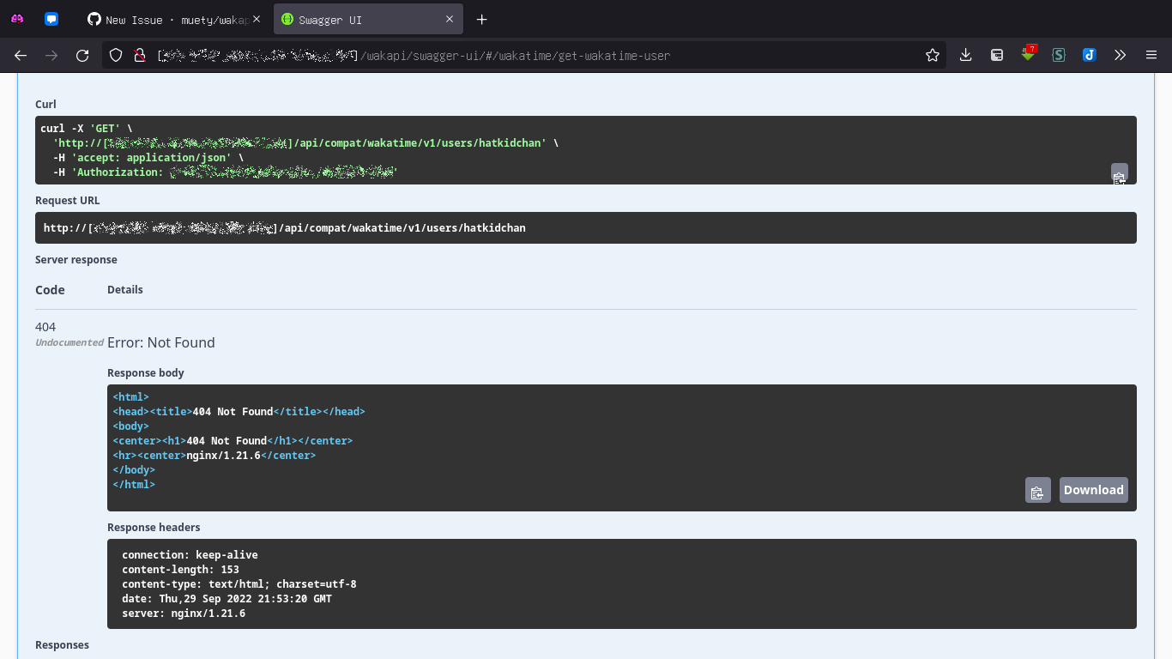Viewport: 1172px width, 659px height.
Task: Click the blue chat icon in the taskbar
Action: [x=51, y=18]
